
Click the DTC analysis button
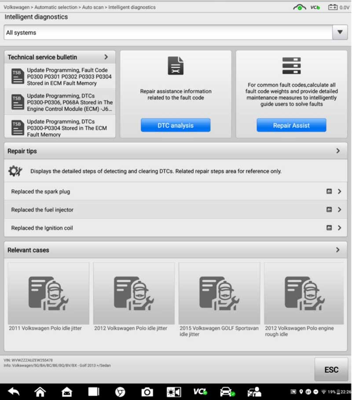point(176,125)
